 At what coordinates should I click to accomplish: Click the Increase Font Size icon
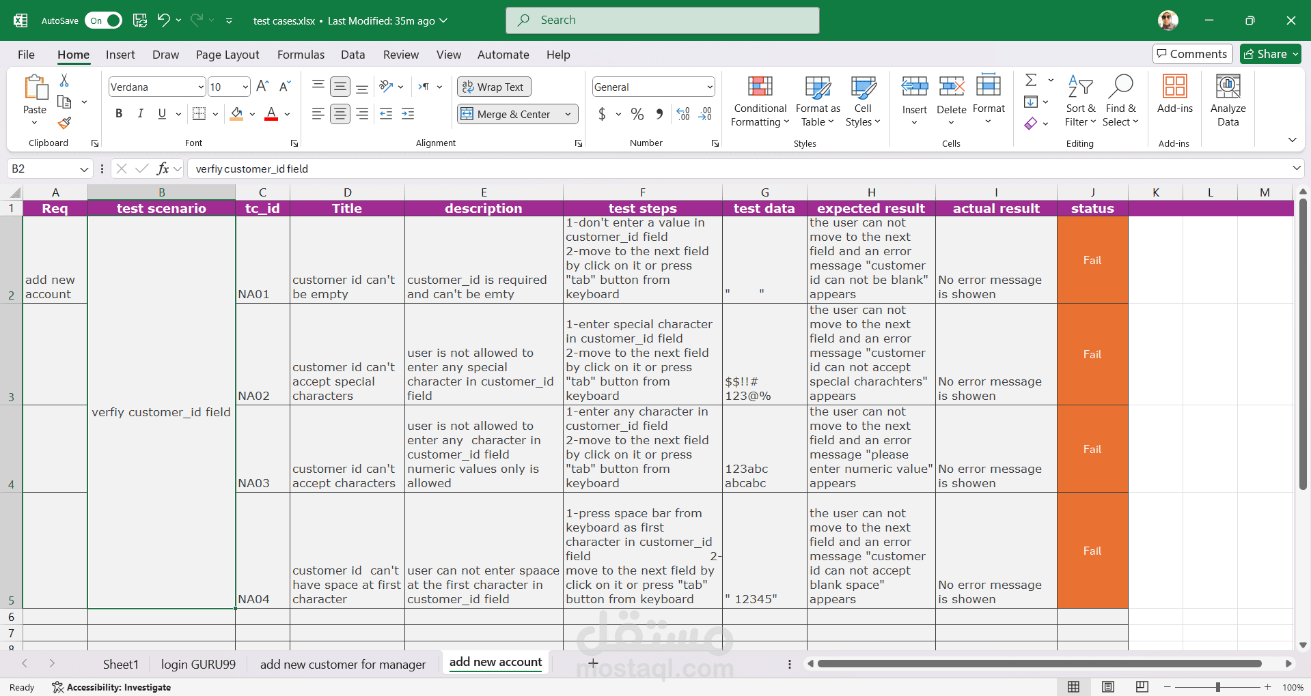262,87
